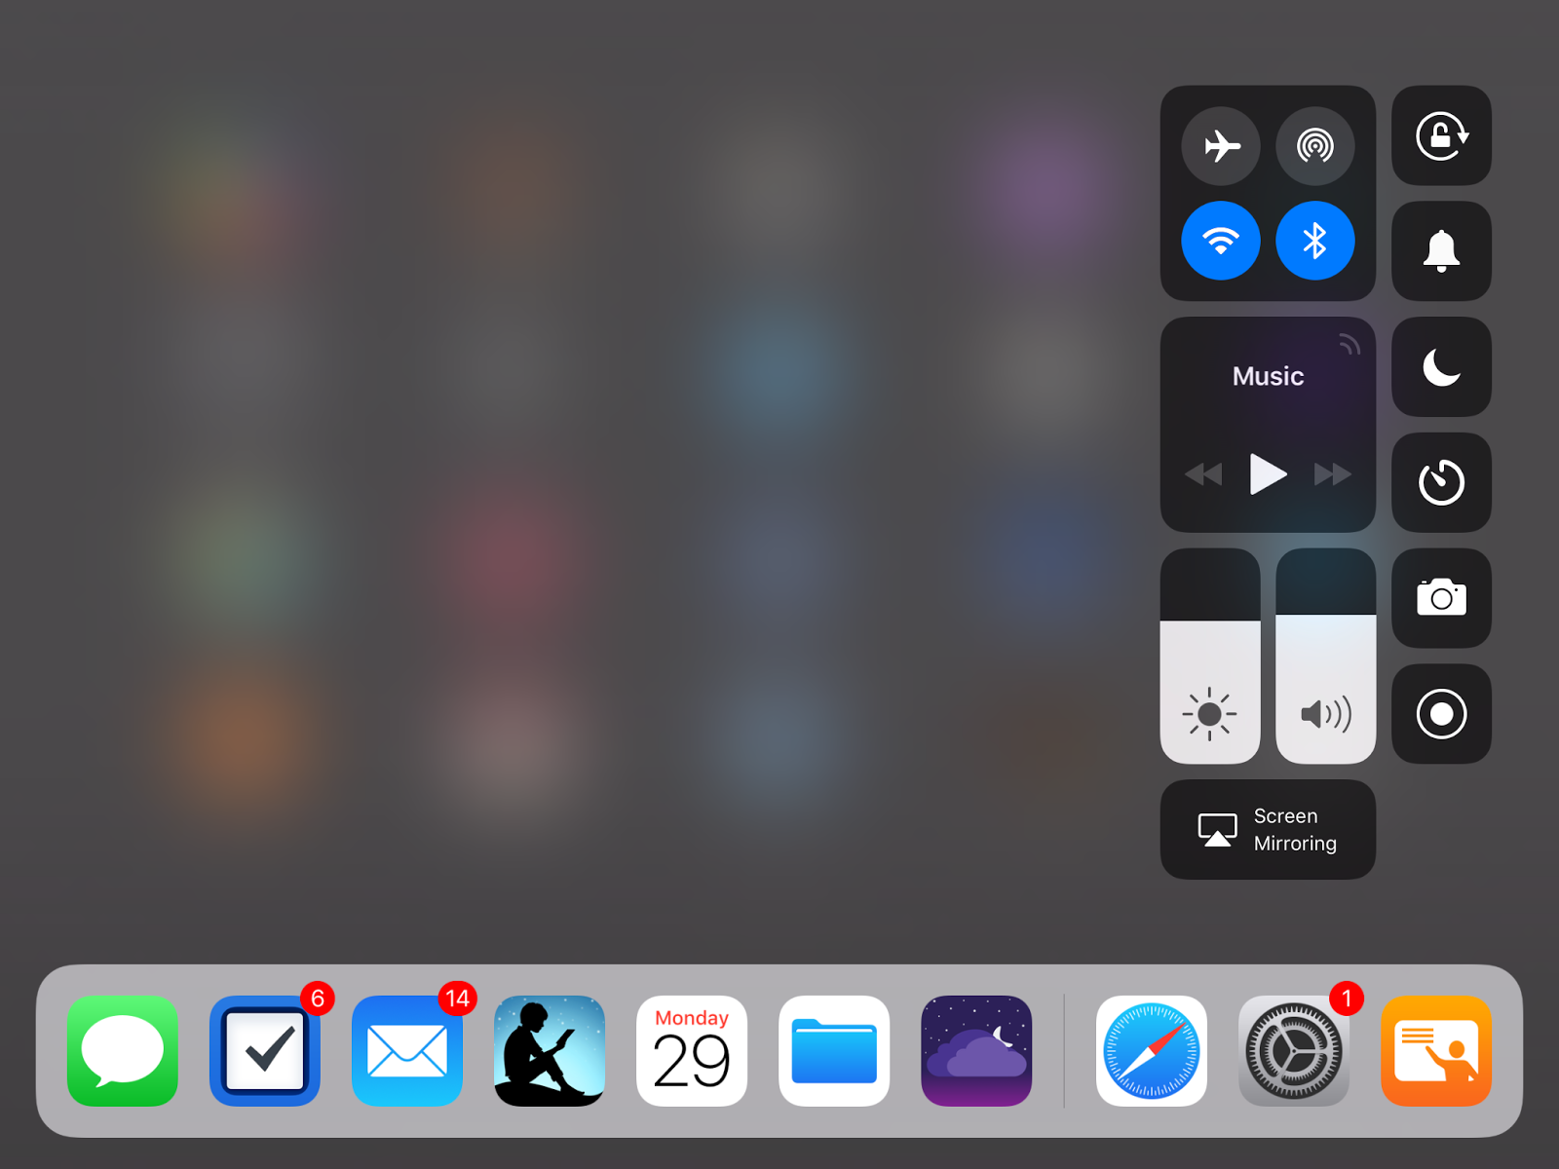
Task: Open Safari browser
Action: pyautogui.click(x=1152, y=1051)
